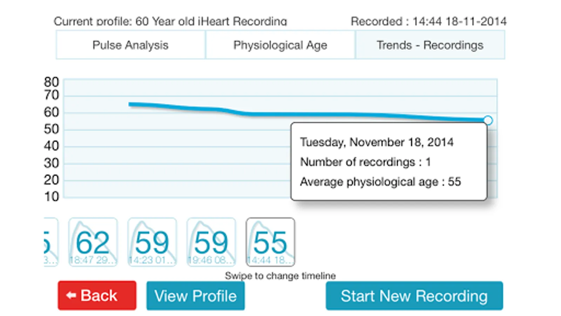561x316 pixels.
Task: Choose the 59 recording from 19:46
Action: (211, 242)
